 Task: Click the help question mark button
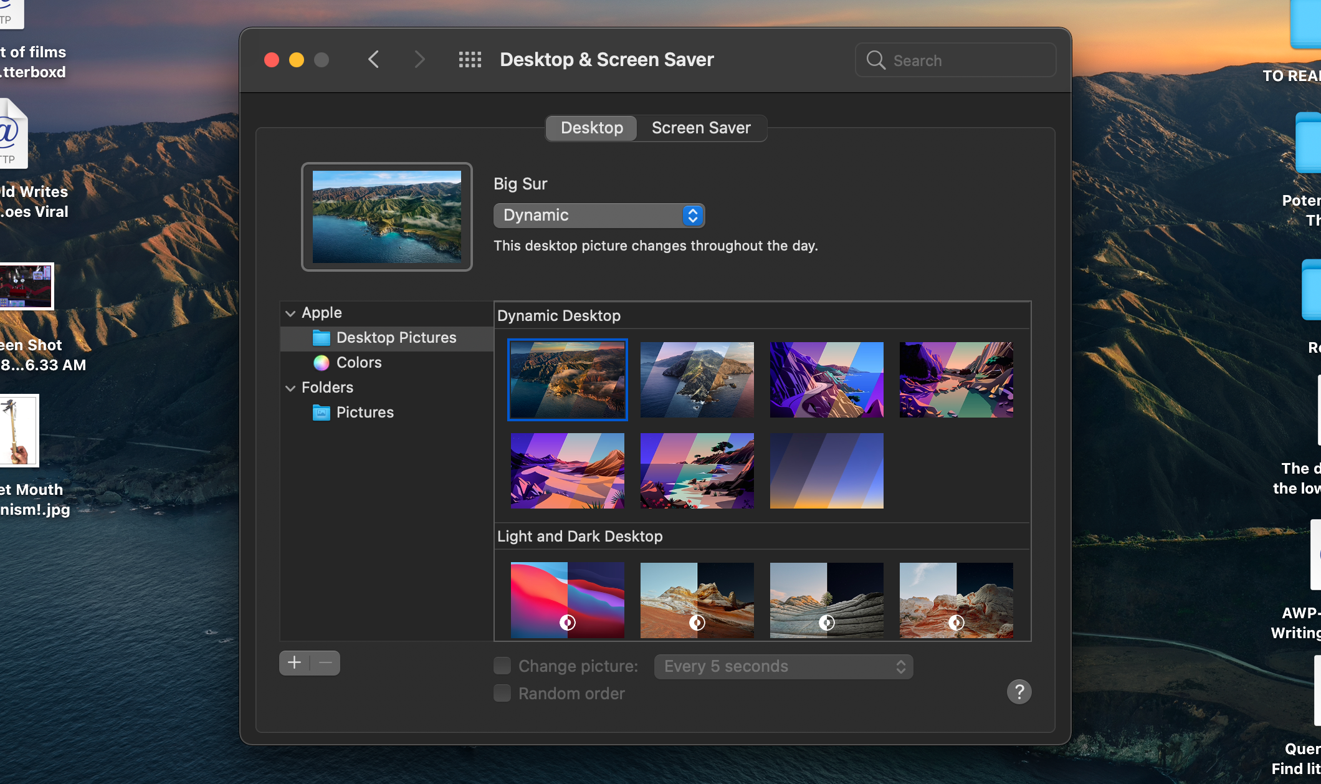1019,691
